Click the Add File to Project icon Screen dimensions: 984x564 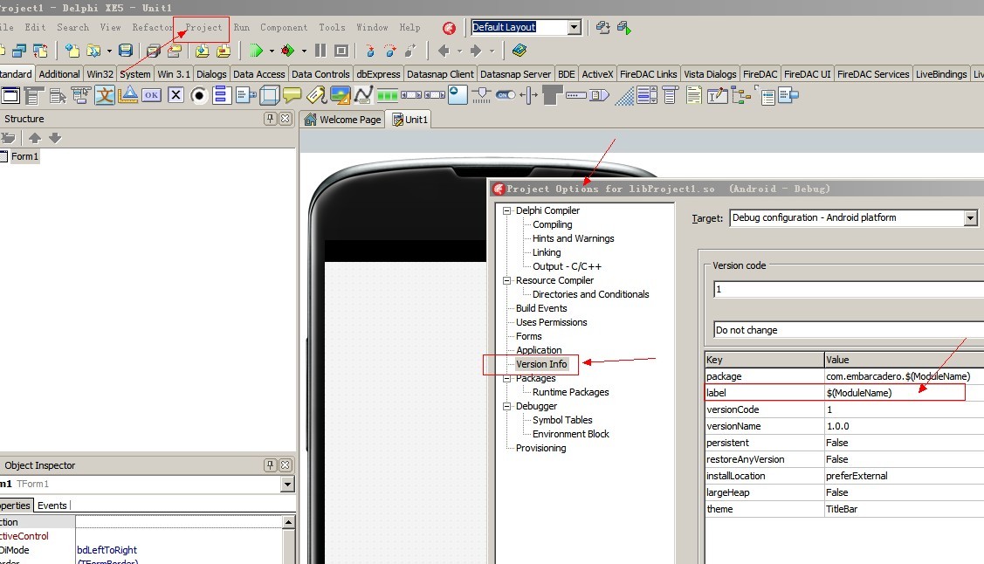point(202,50)
